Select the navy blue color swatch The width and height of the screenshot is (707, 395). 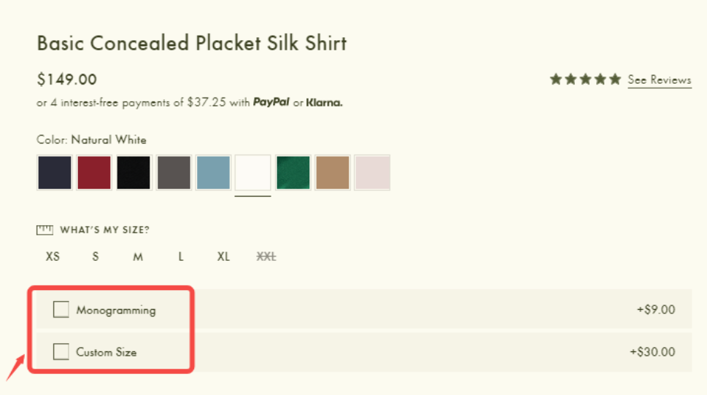pos(55,173)
